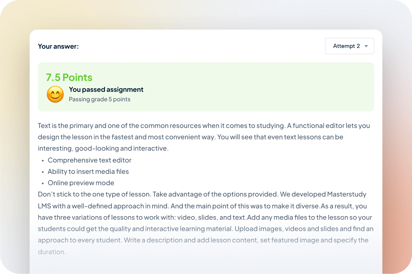Click the caret arrow beside Attempt 2

pyautogui.click(x=366, y=46)
